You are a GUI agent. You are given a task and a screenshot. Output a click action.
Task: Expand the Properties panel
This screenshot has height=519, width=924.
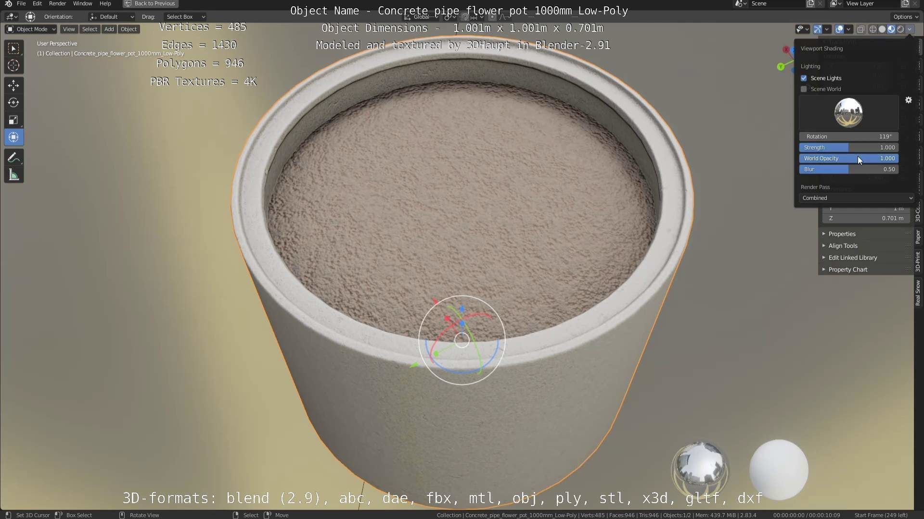[865, 234]
